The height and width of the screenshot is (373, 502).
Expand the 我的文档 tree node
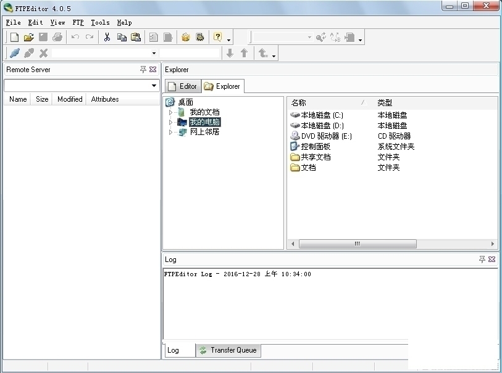(x=170, y=112)
